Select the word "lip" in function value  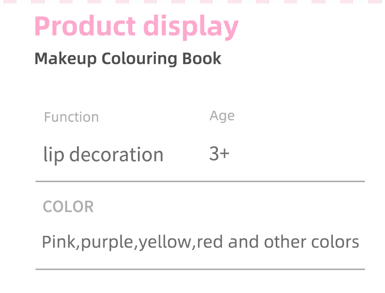coord(54,155)
